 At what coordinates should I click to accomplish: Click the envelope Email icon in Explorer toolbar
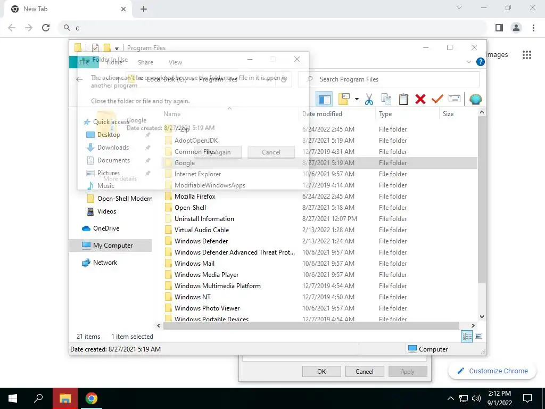coord(455,99)
